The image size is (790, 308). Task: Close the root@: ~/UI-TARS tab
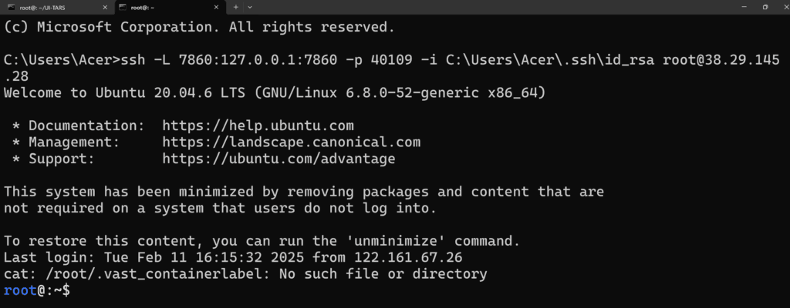(105, 7)
